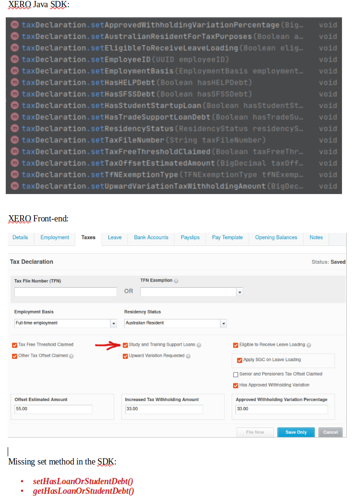Switch to the Employment tab
This screenshot has width=354, height=501.
tap(55, 237)
